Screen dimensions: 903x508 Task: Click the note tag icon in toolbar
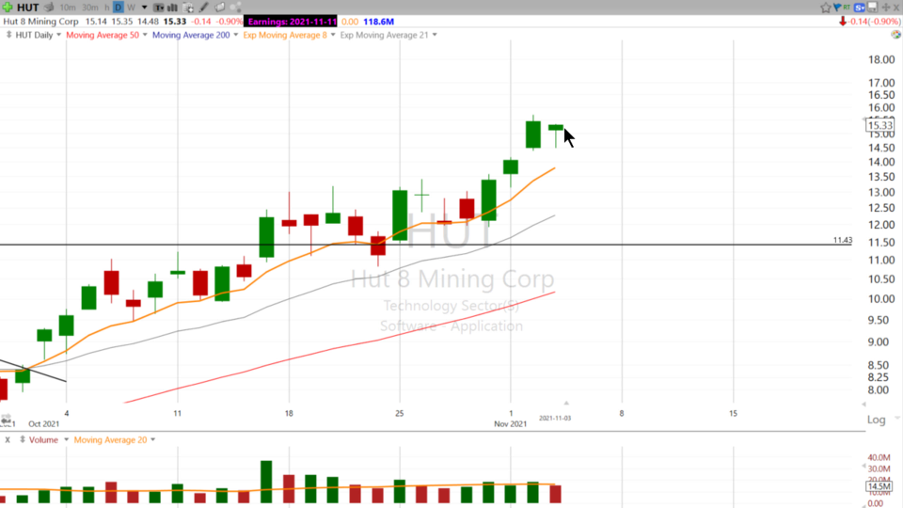(219, 8)
